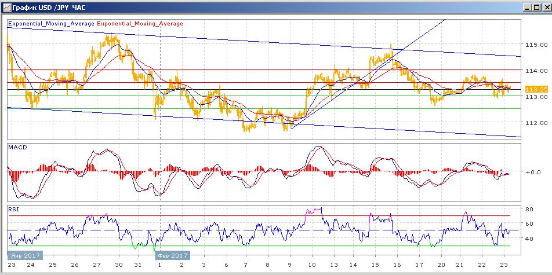Click the RSI 40 level axis label
552x275 pixels.
[x=529, y=239]
